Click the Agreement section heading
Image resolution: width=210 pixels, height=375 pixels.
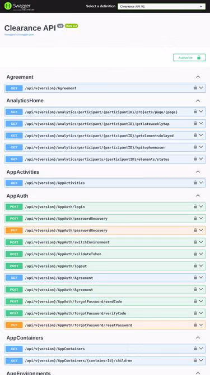[x=20, y=77]
